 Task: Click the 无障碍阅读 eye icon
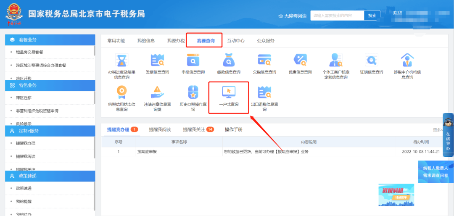coord(280,16)
